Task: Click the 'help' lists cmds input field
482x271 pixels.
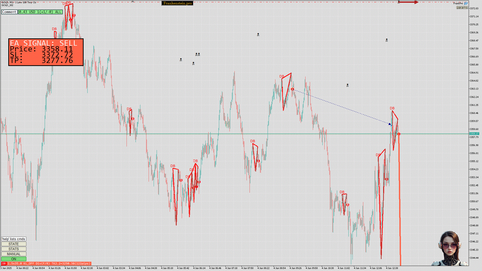Action: 14,239
